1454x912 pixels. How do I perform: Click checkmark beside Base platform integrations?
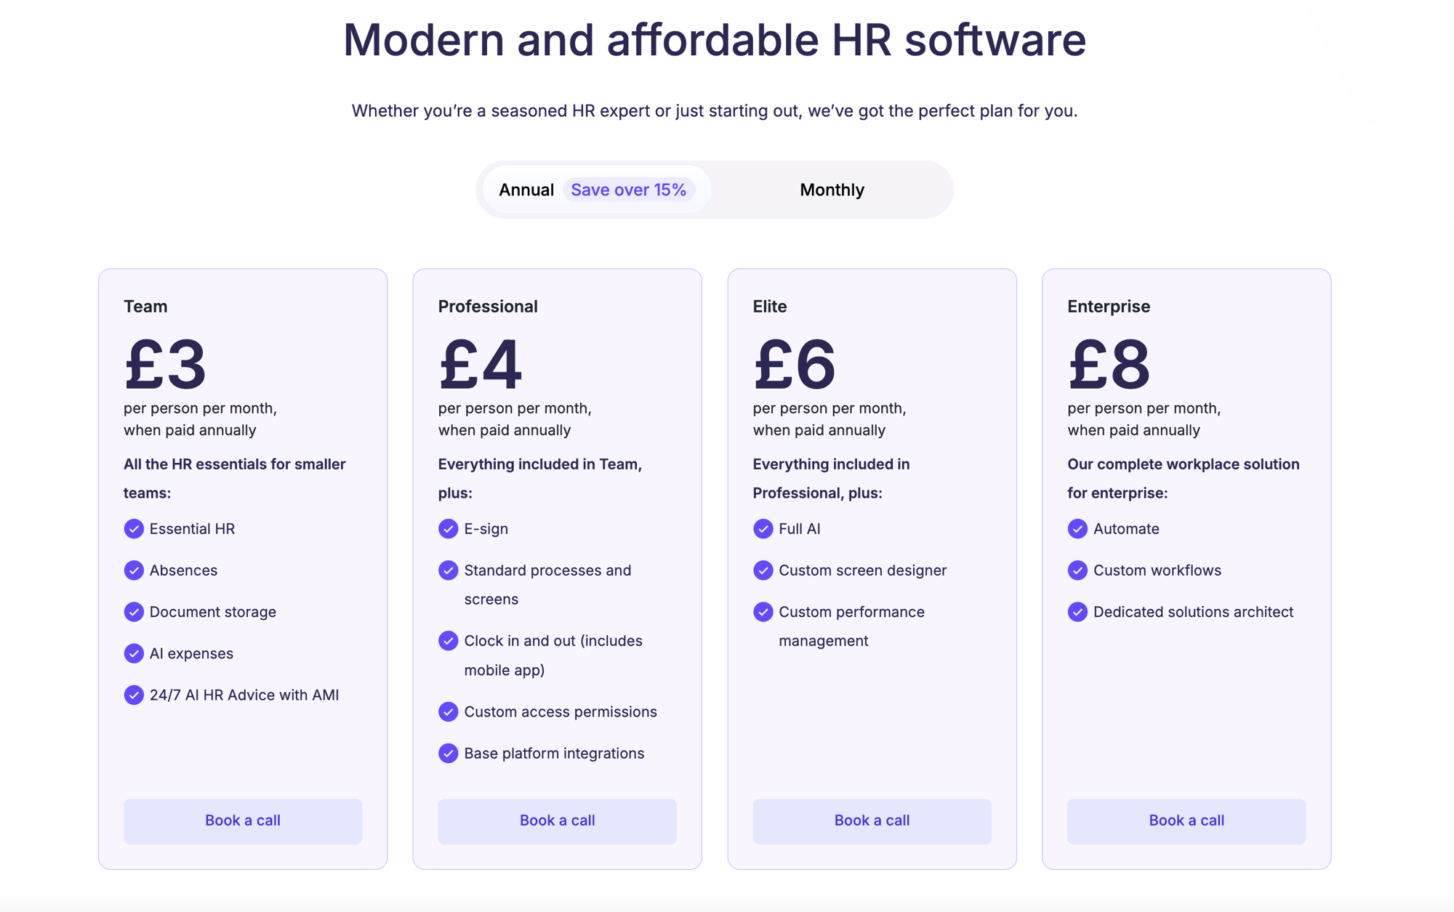click(449, 753)
